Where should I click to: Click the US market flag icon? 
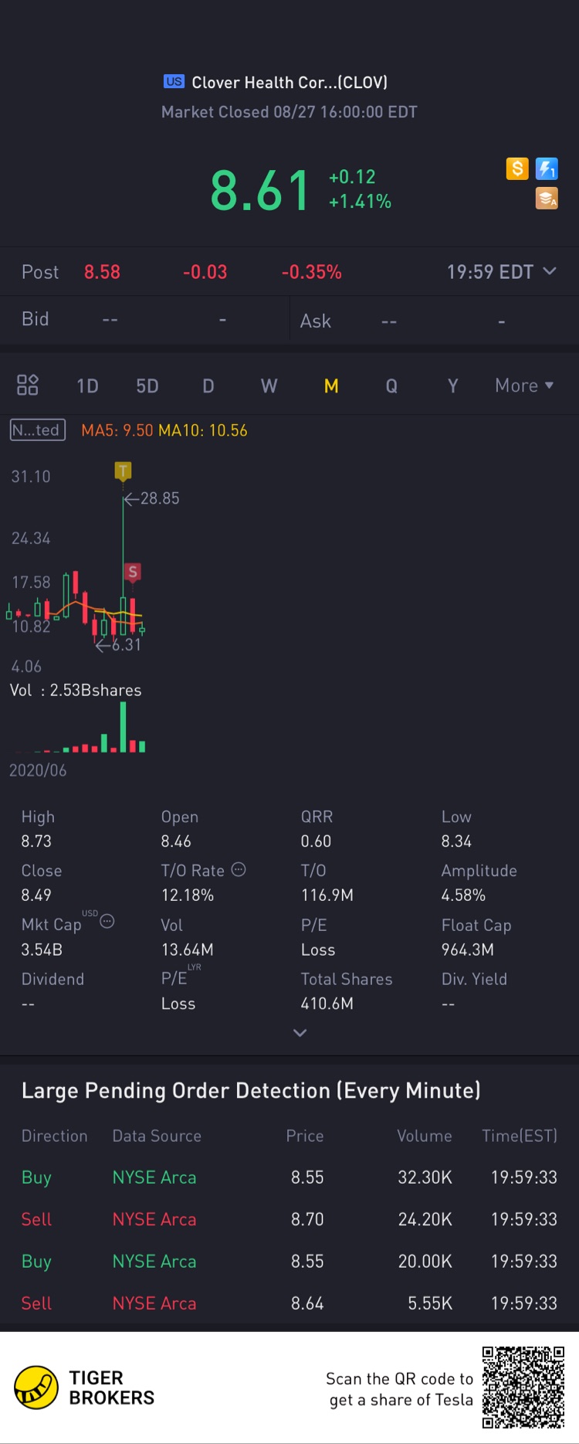[174, 81]
